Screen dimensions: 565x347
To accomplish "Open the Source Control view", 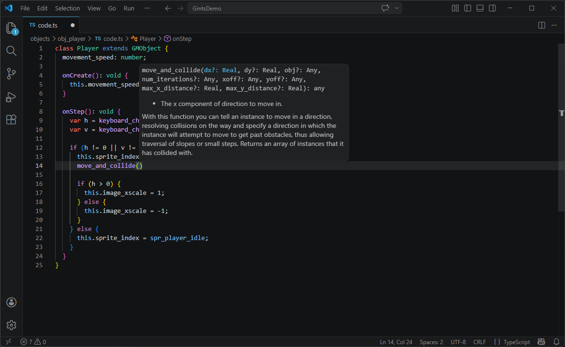I will [11, 74].
